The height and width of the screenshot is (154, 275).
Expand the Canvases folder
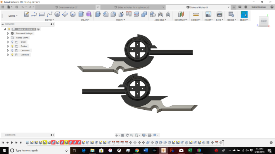tap(8, 50)
